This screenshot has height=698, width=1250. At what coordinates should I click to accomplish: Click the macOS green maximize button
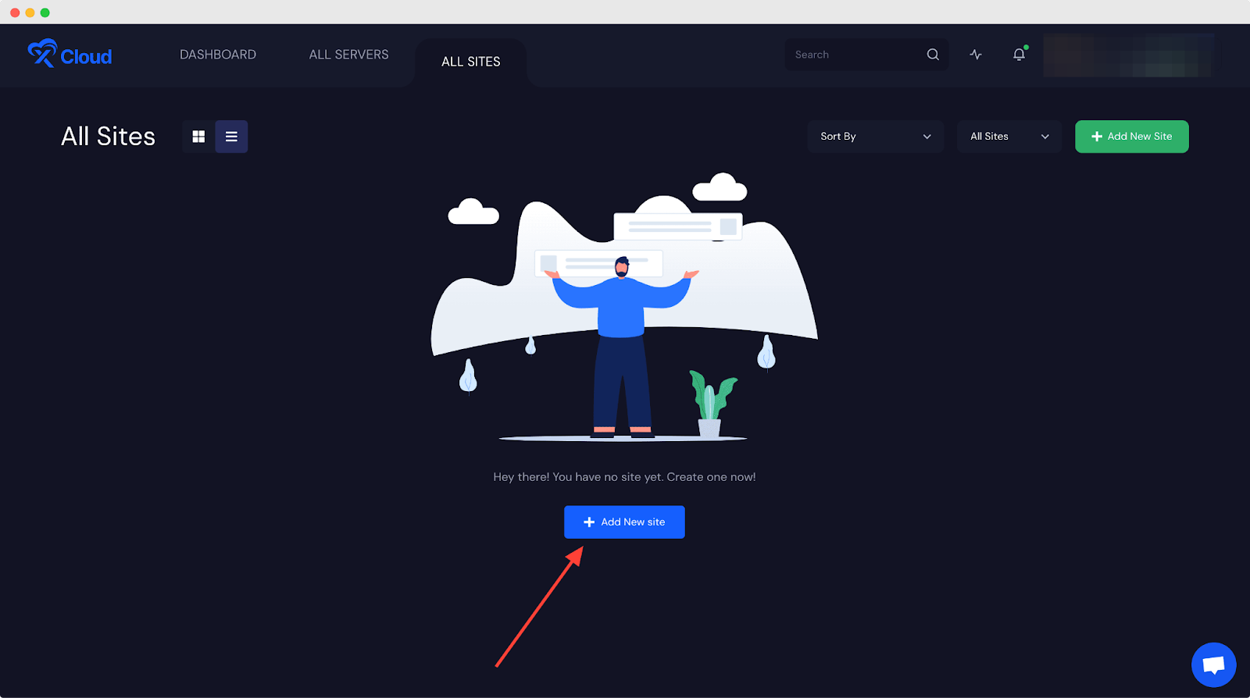(x=45, y=12)
